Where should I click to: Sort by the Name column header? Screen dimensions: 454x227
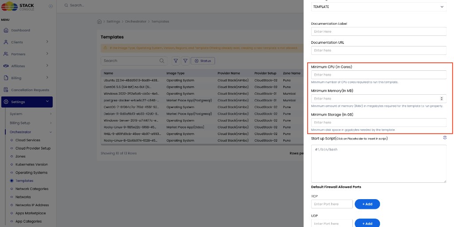(x=109, y=73)
